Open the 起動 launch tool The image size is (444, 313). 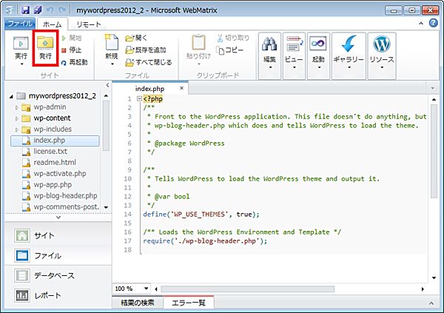[318, 55]
